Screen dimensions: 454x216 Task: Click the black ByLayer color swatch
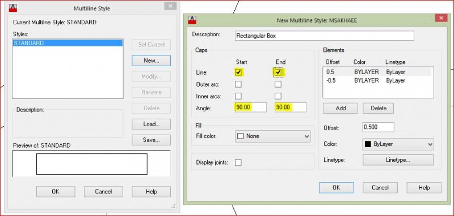368,144
